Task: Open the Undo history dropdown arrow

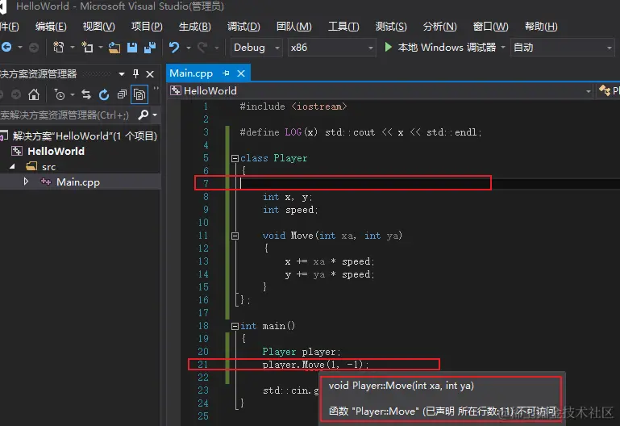Action: coord(189,48)
